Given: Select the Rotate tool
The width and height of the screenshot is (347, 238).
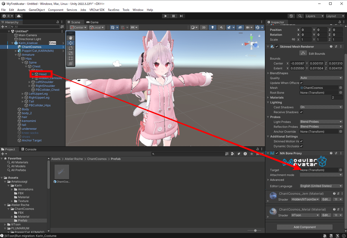Looking at the screenshot, I should pos(71,48).
